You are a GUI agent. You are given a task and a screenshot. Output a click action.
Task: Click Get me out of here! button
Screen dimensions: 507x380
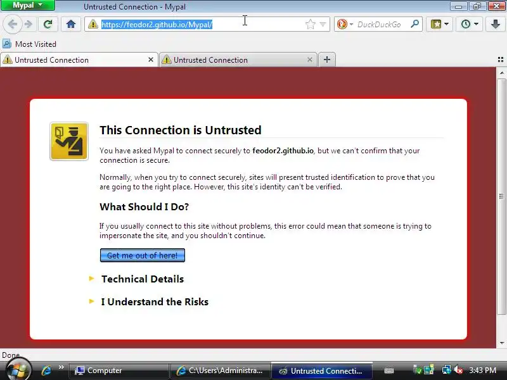[x=143, y=255]
